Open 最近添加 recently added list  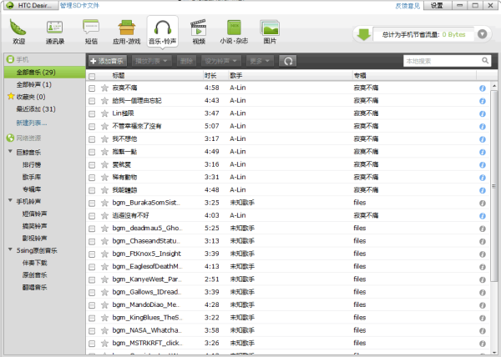[x=35, y=108]
